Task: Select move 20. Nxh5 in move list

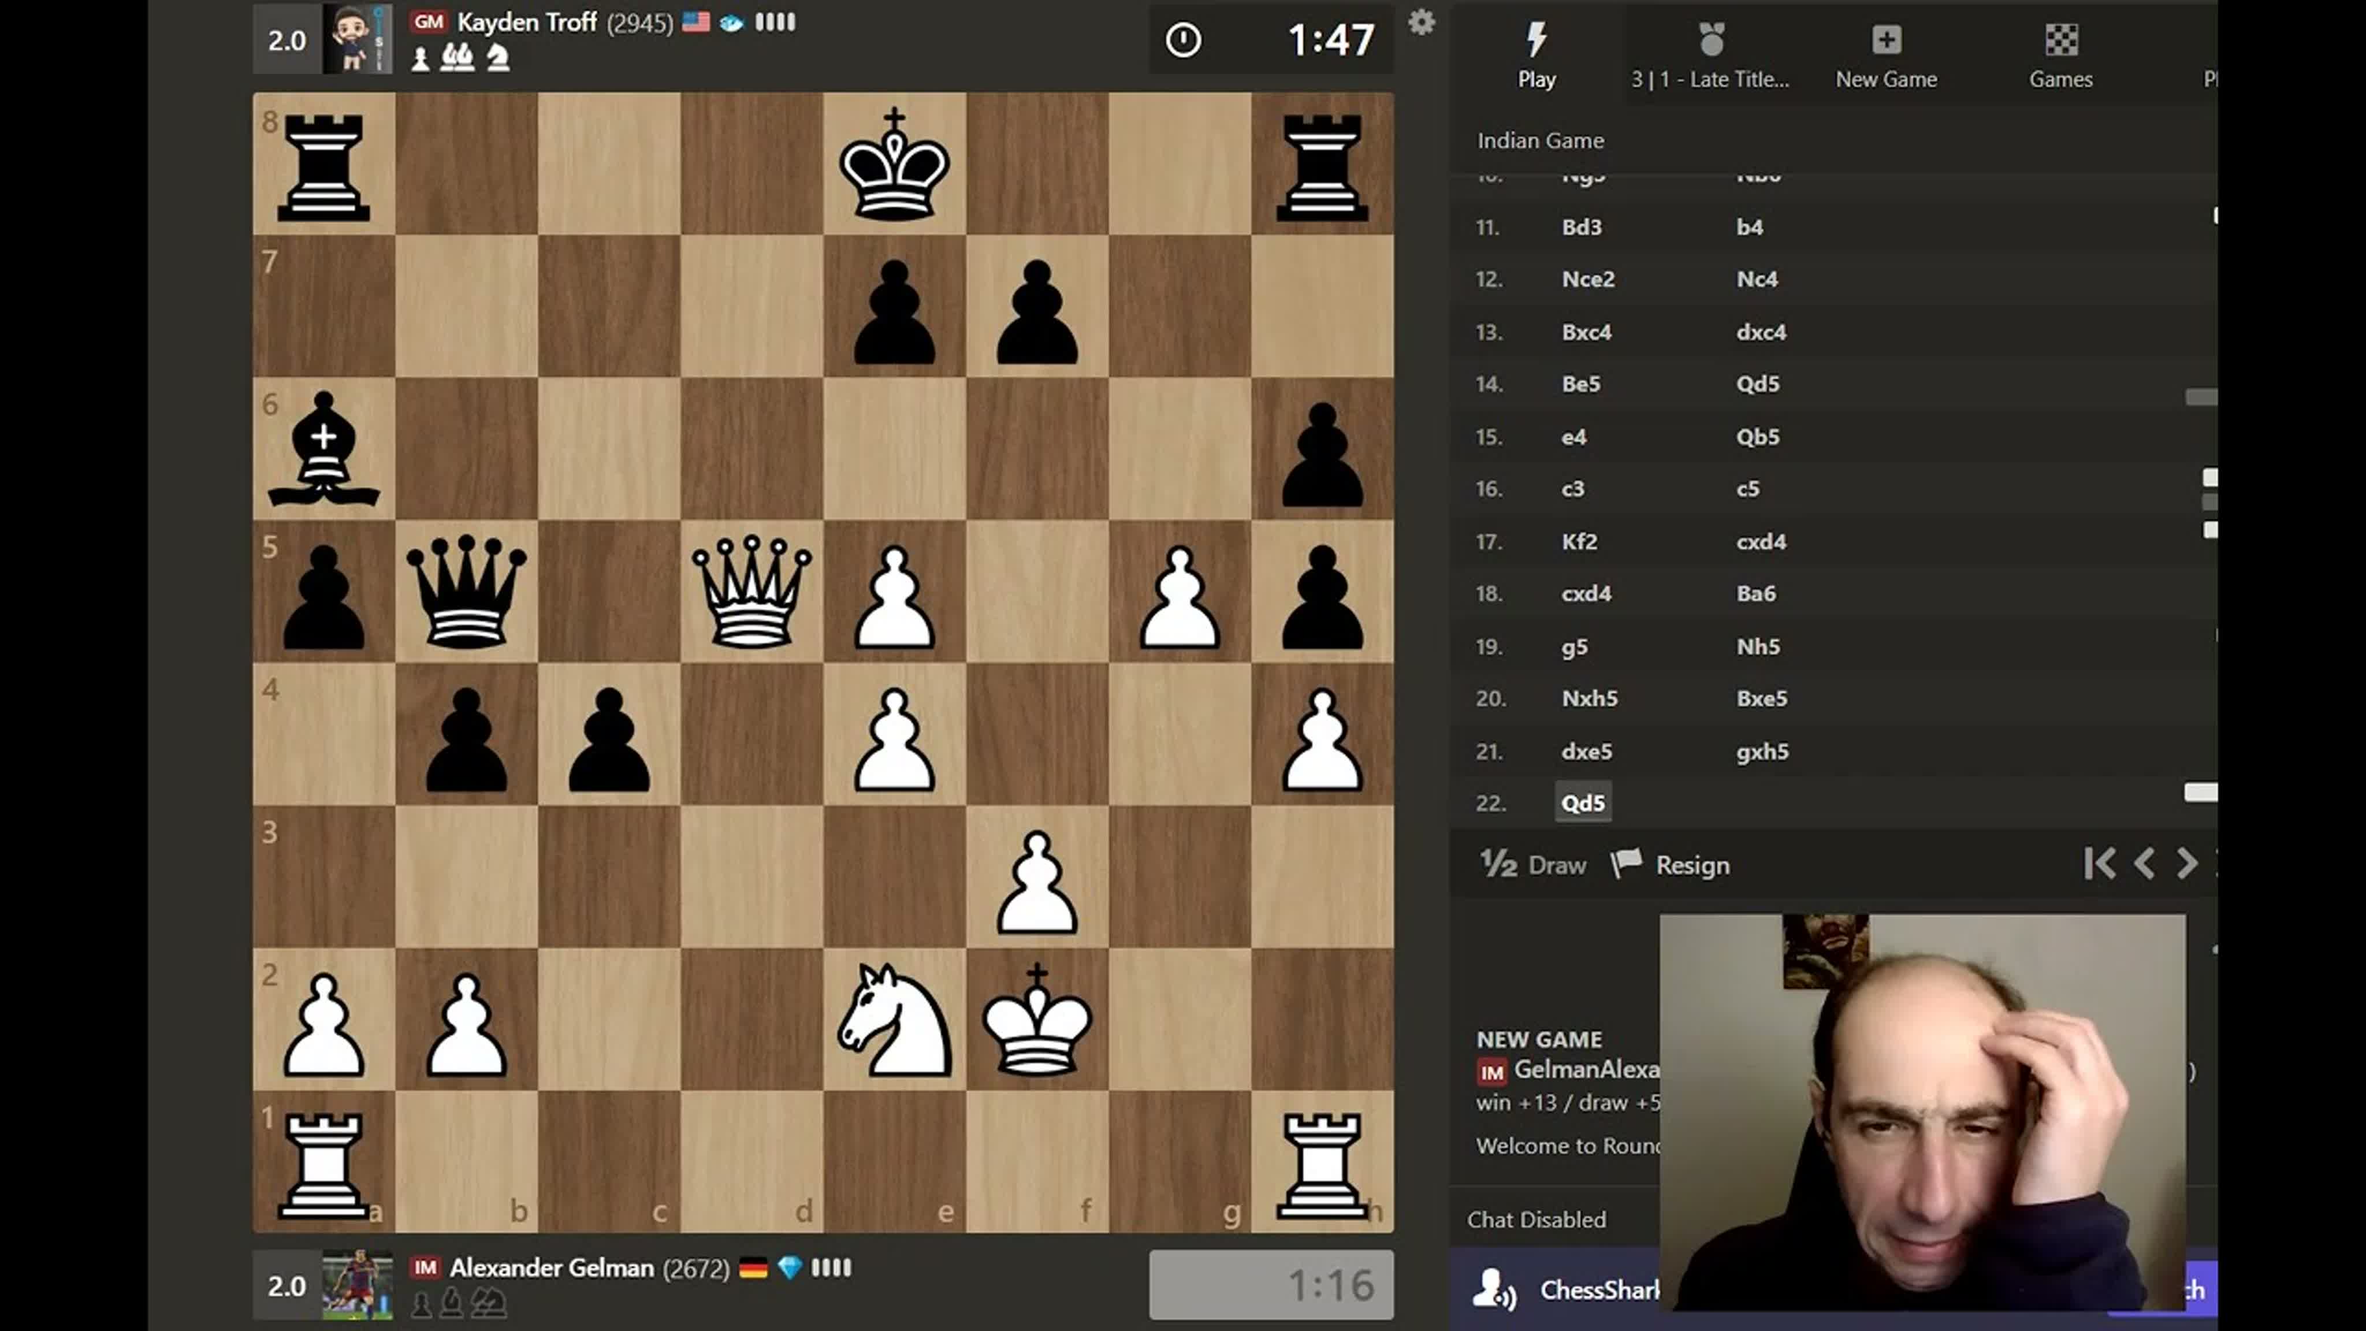Action: (1589, 698)
